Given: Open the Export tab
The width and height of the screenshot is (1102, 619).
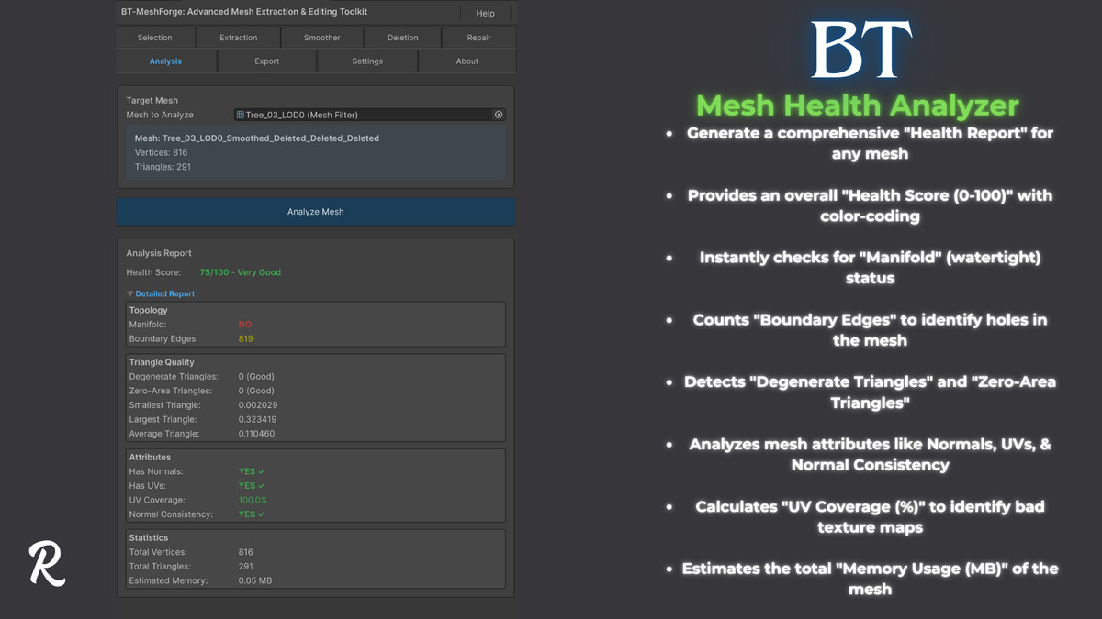Looking at the screenshot, I should pos(266,61).
